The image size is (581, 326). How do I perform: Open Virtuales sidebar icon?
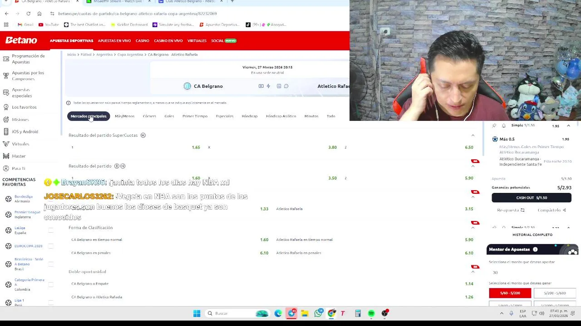point(6,144)
